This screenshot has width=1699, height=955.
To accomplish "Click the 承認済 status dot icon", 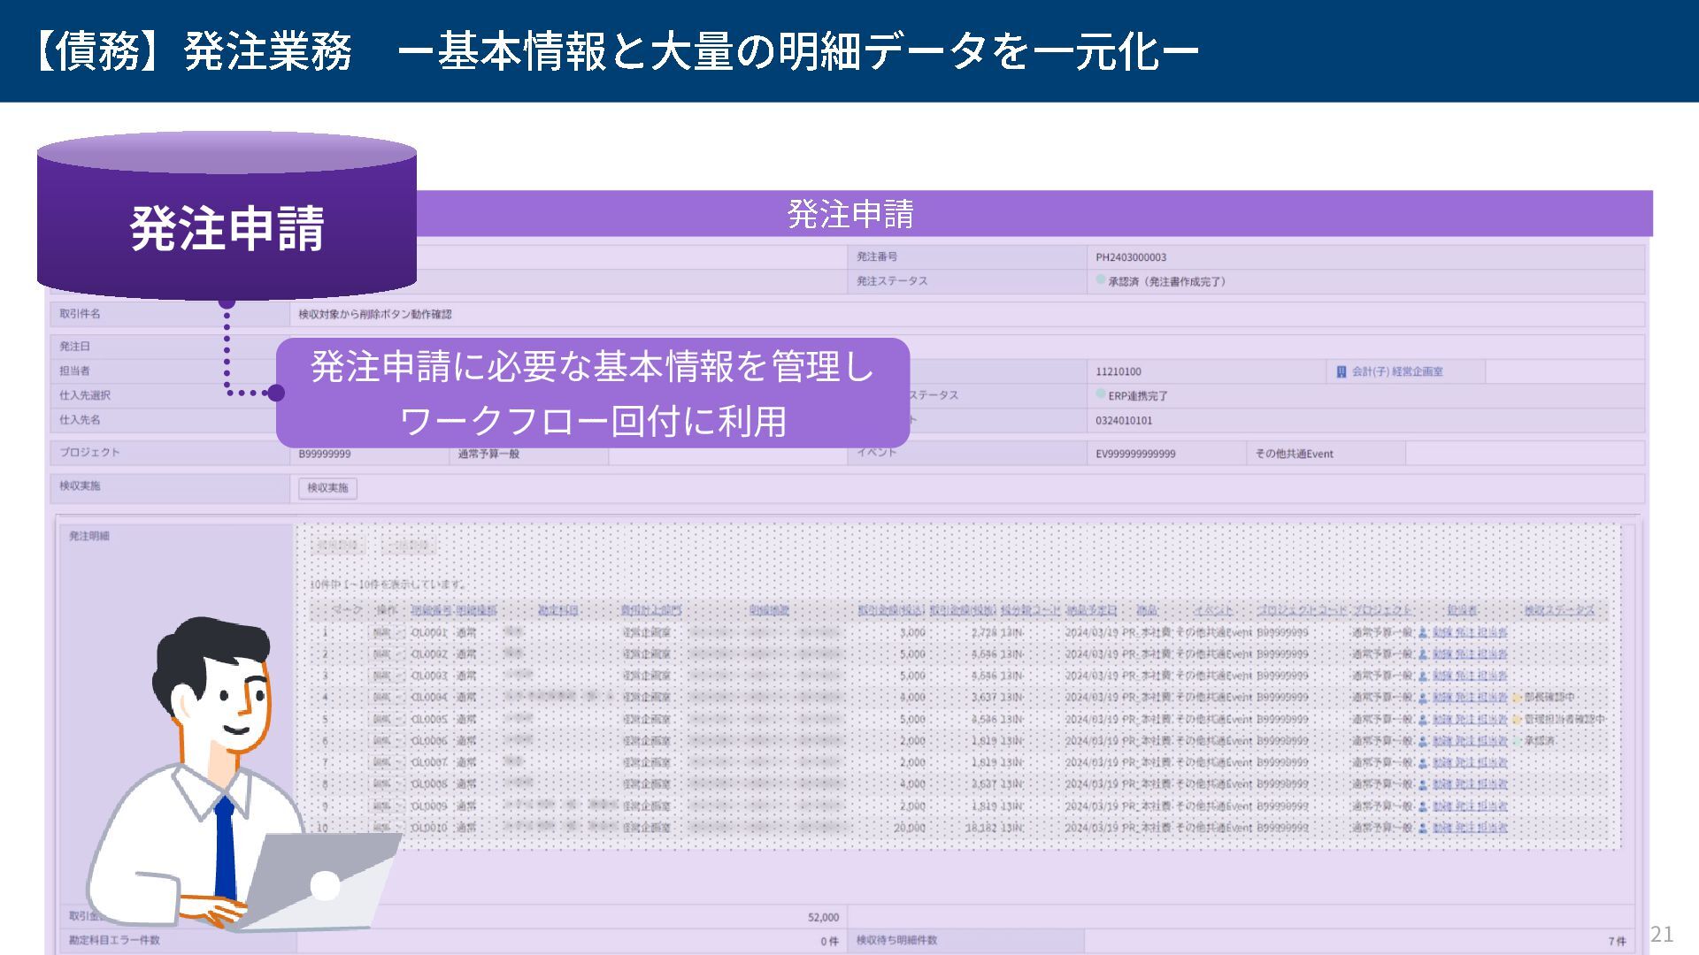I will coord(1101,280).
